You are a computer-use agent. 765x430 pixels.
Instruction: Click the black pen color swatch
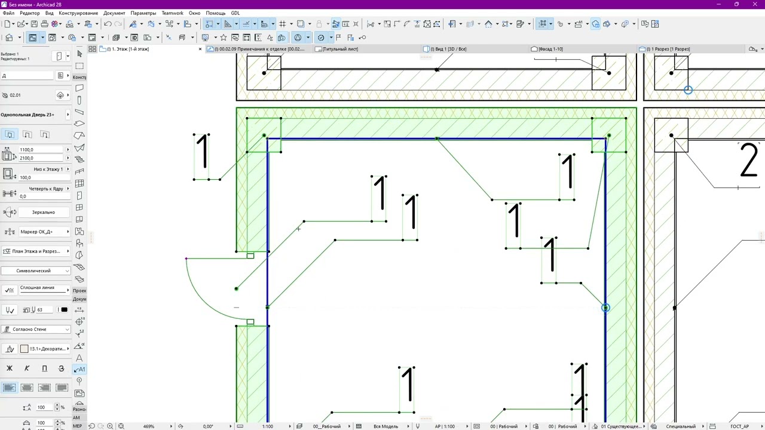65,310
